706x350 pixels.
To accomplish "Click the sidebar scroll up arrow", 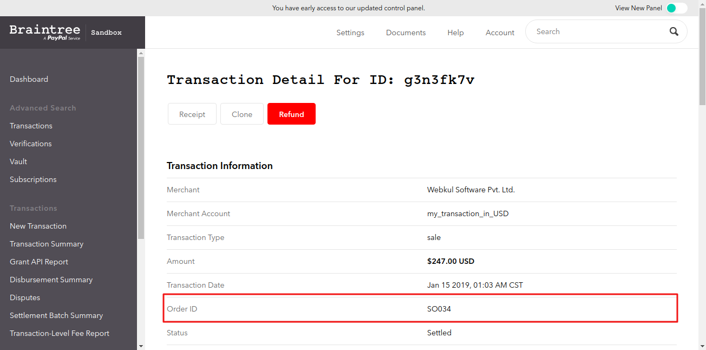I will pyautogui.click(x=141, y=53).
